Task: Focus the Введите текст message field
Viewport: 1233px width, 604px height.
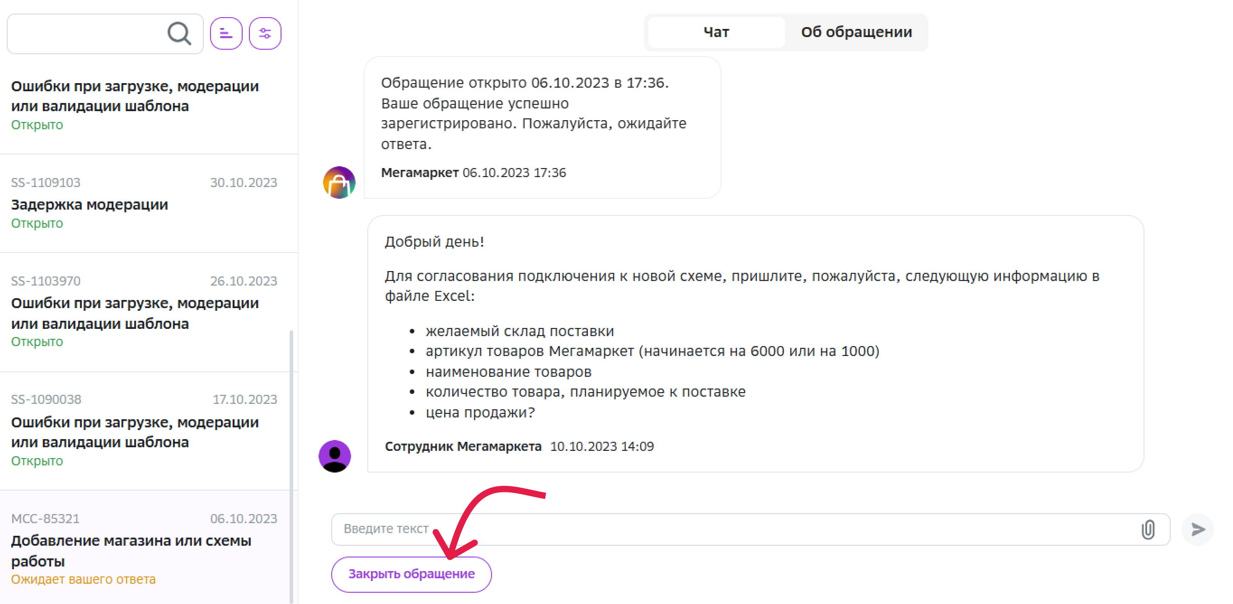Action: pyautogui.click(x=718, y=529)
